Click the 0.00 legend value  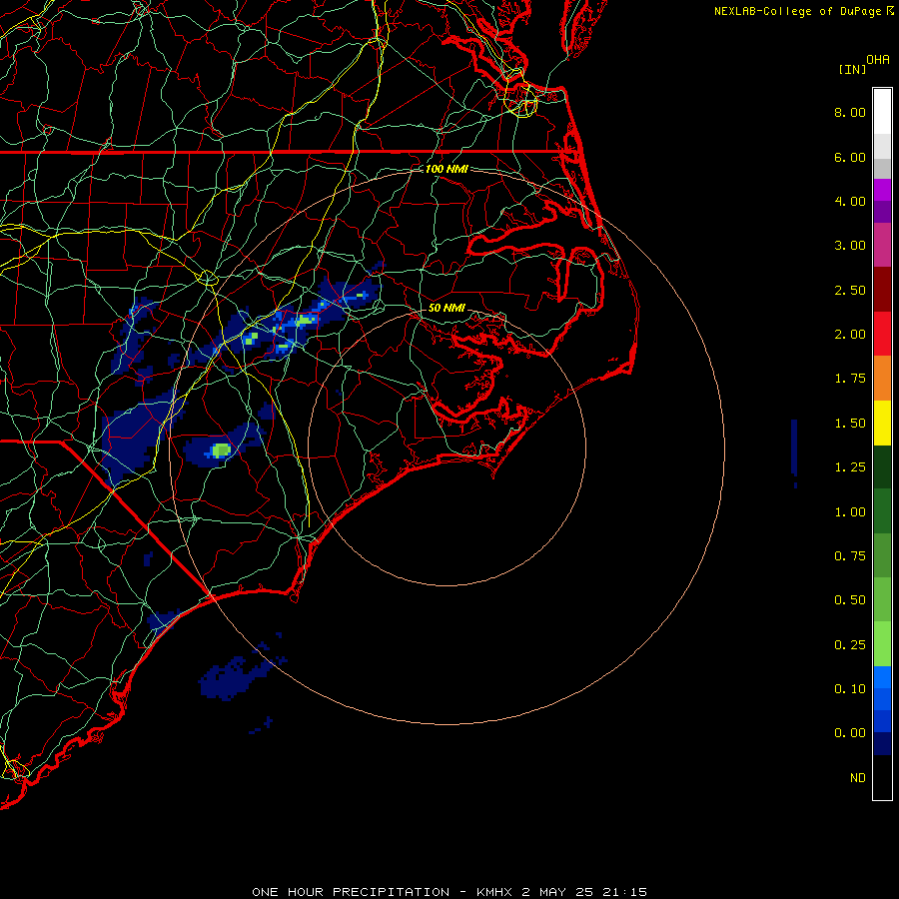point(850,733)
